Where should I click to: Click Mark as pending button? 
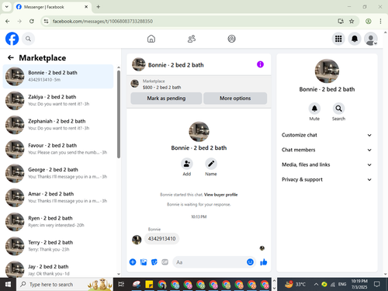click(166, 99)
